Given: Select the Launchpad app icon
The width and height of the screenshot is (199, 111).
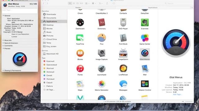Looking at the screenshot, I should 102,68.
